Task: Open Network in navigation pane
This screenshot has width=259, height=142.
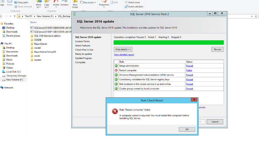Action: pyautogui.click(x=8, y=88)
